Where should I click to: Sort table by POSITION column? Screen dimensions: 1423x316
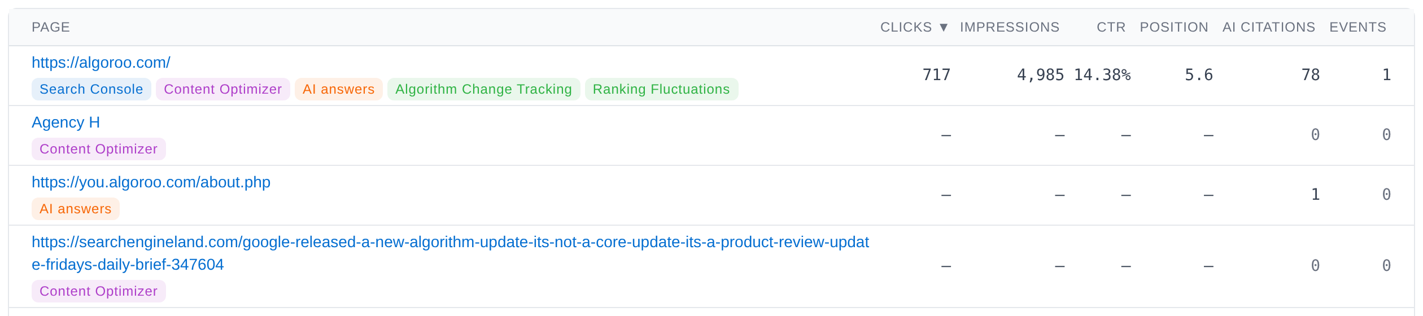(1174, 27)
